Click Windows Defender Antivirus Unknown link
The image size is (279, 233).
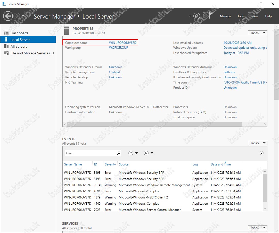pyautogui.click(x=230, y=67)
